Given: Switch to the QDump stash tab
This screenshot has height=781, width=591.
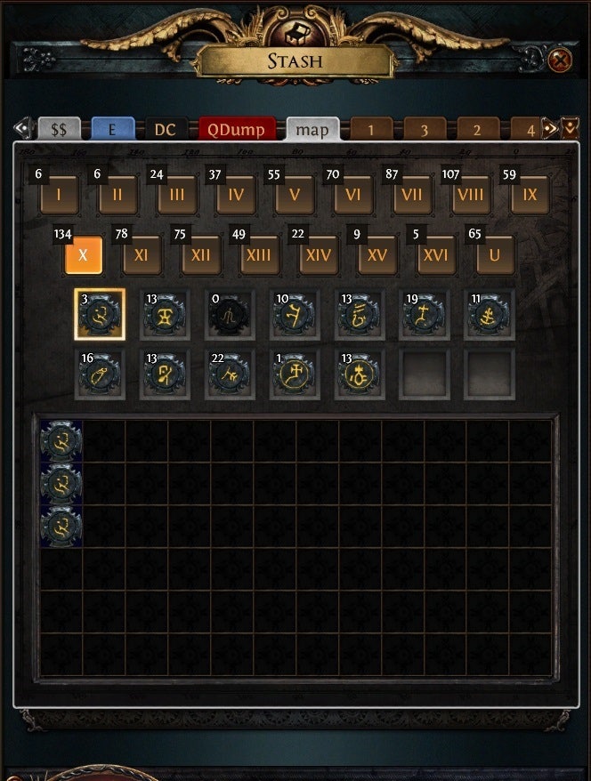Looking at the screenshot, I should click(237, 130).
